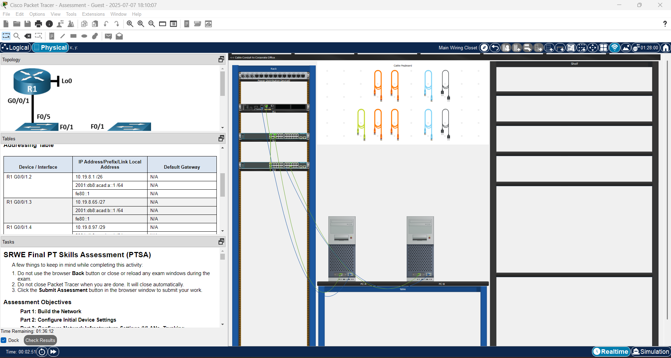This screenshot has width=671, height=358.
Task: Click the Delete tool icon
Action: (x=28, y=36)
